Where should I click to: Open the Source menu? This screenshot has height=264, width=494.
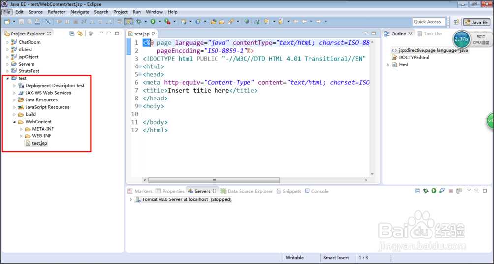(35, 12)
